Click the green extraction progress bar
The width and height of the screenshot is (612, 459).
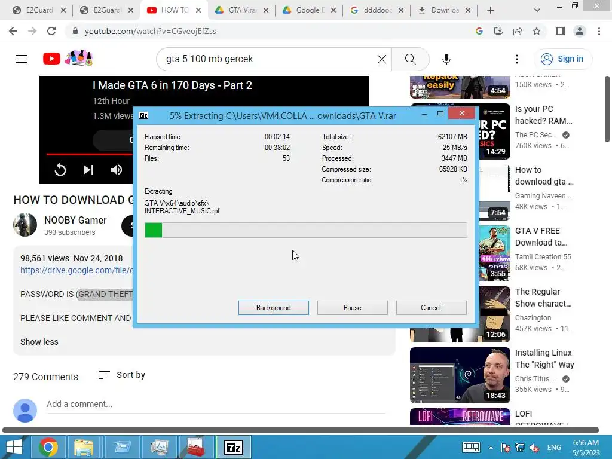(x=305, y=230)
